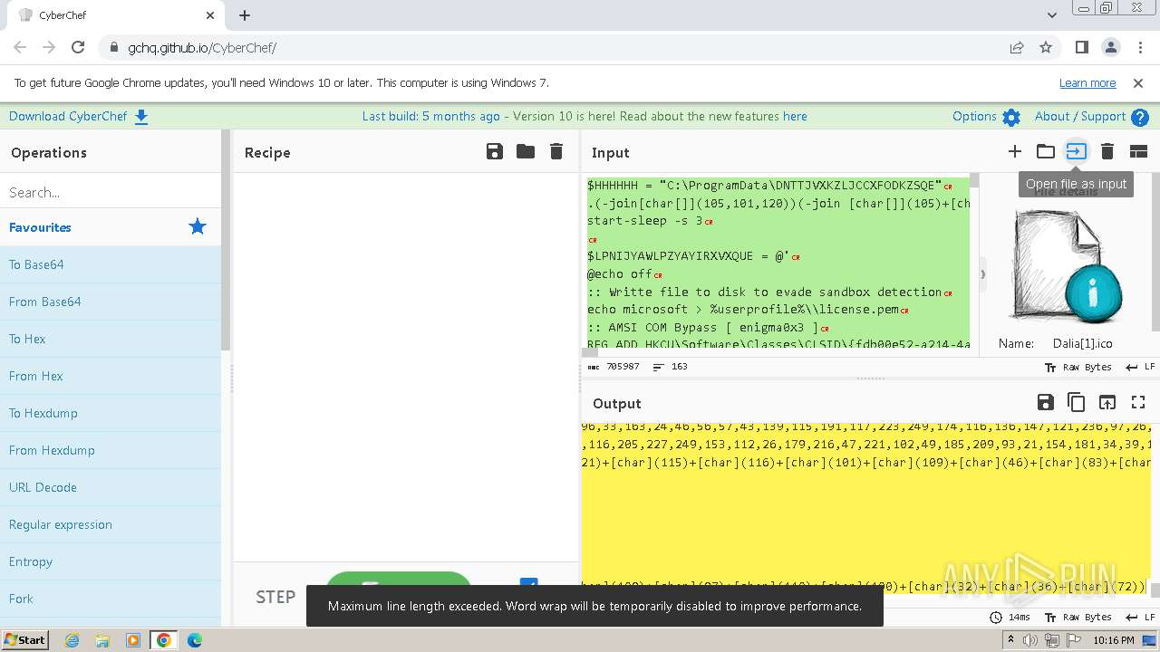Copy raw output to clipboard
This screenshot has width=1160, height=652.
point(1077,403)
